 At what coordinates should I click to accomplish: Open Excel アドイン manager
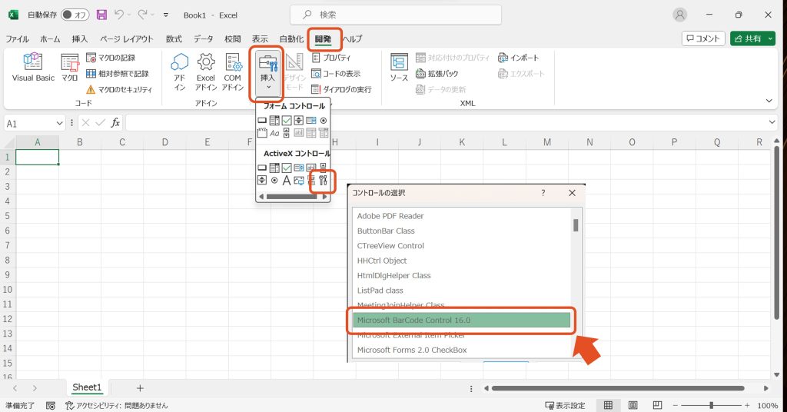click(206, 71)
